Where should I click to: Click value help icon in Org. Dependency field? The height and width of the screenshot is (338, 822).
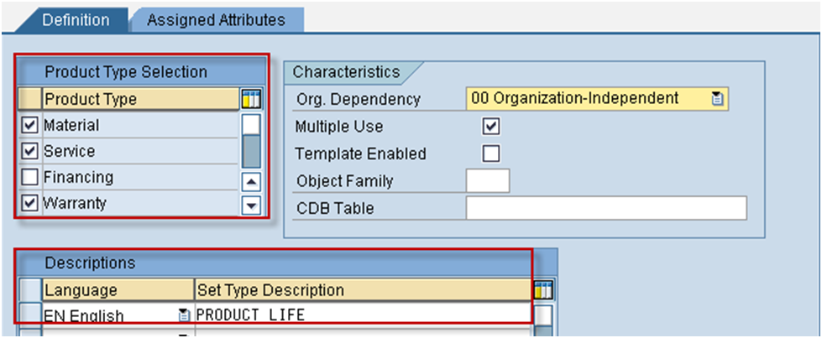click(x=717, y=98)
